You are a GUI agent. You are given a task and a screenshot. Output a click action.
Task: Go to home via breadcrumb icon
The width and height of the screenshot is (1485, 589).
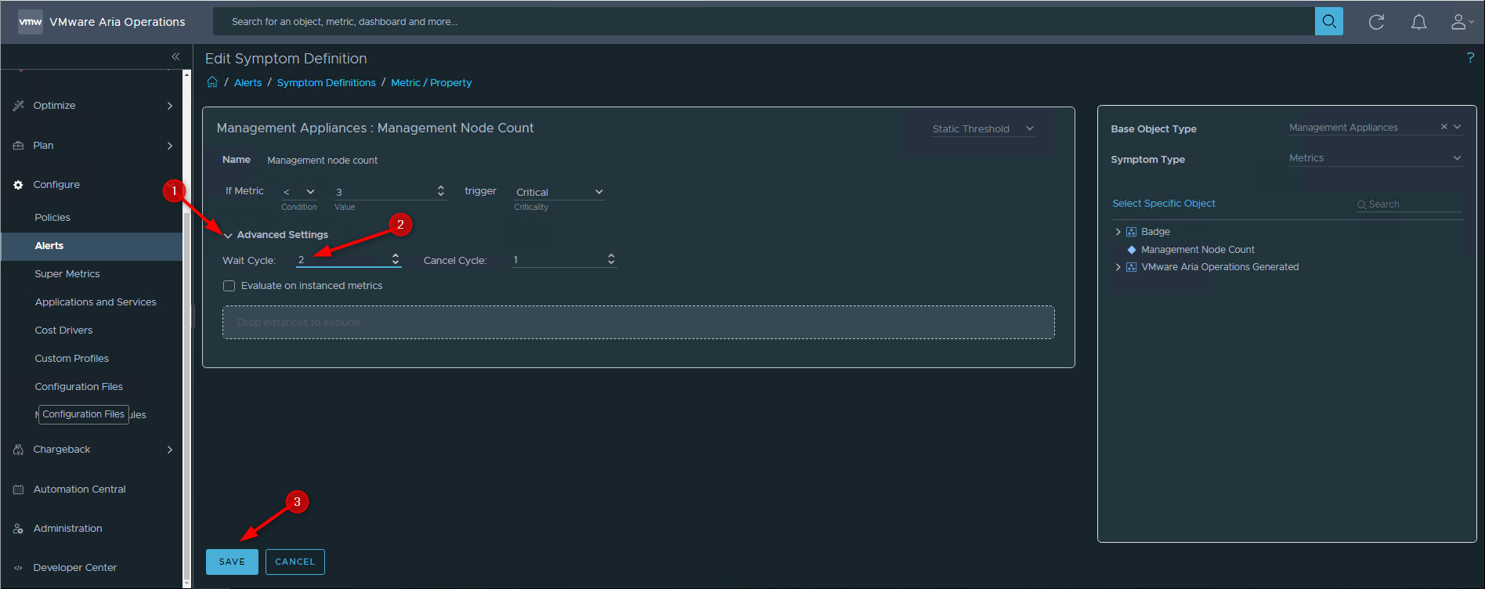[x=212, y=82]
